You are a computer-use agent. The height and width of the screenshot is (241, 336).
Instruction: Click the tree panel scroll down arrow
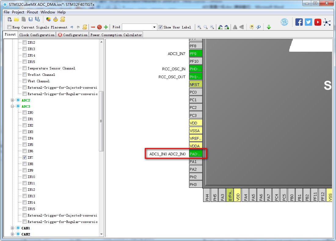pyautogui.click(x=101, y=234)
